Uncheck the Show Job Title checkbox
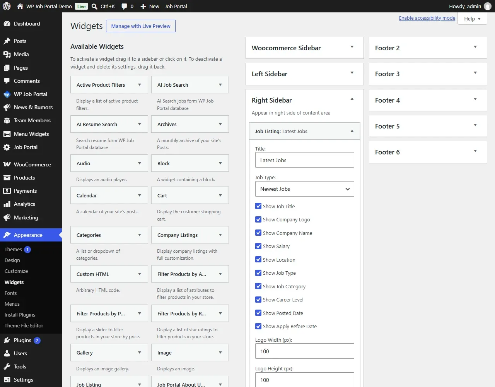The width and height of the screenshot is (495, 387). tap(258, 206)
